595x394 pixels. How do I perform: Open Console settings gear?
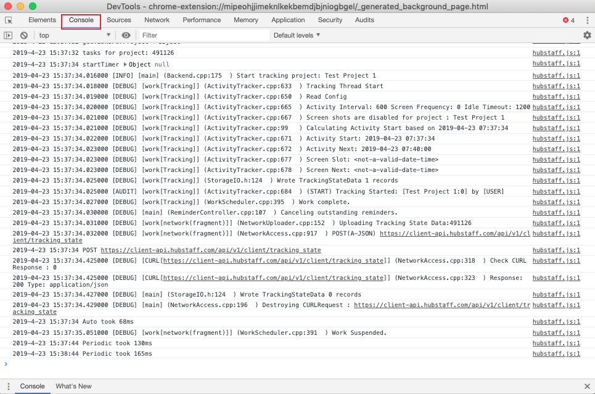point(587,35)
